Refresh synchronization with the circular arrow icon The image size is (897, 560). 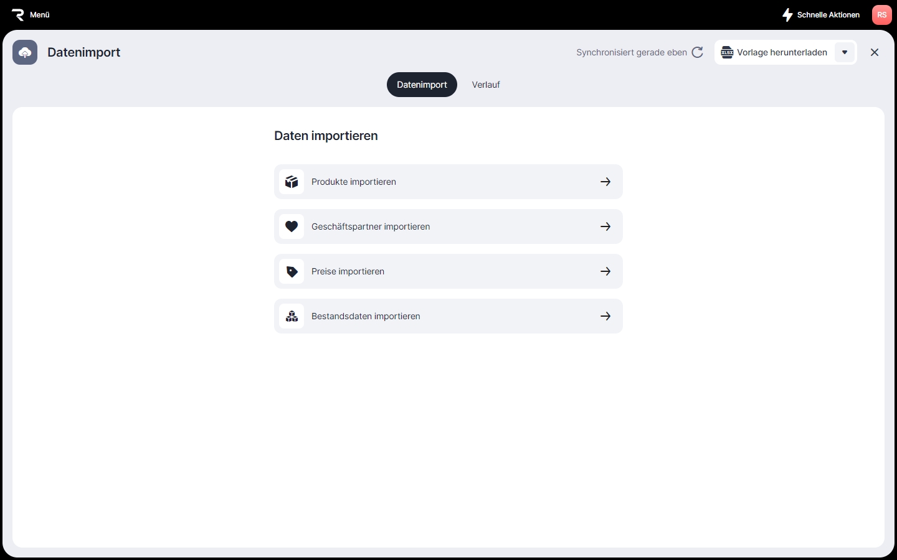(698, 52)
